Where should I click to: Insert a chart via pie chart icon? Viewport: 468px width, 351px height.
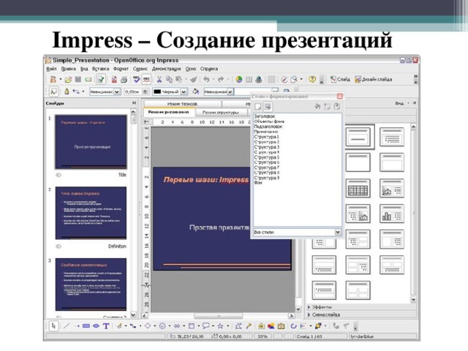239,80
